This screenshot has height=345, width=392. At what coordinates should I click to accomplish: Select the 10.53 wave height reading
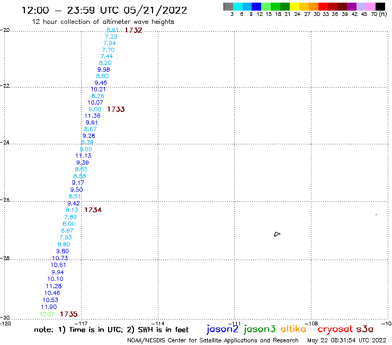coord(50,300)
